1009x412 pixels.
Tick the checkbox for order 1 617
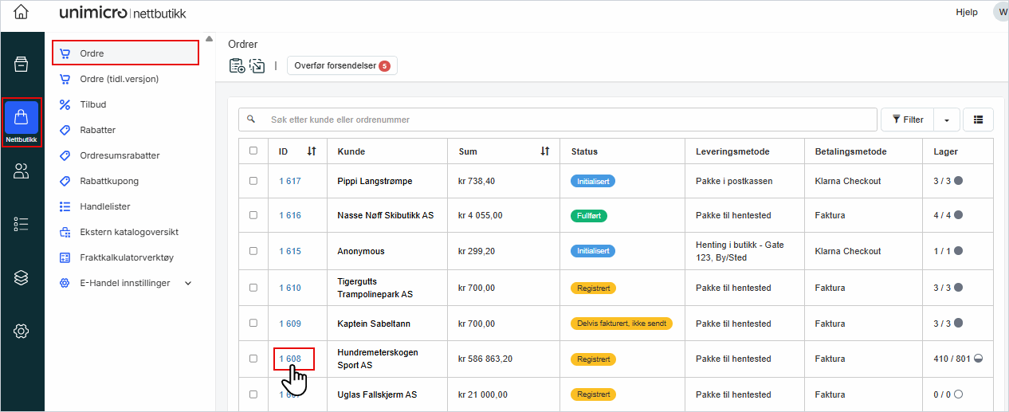coord(253,181)
